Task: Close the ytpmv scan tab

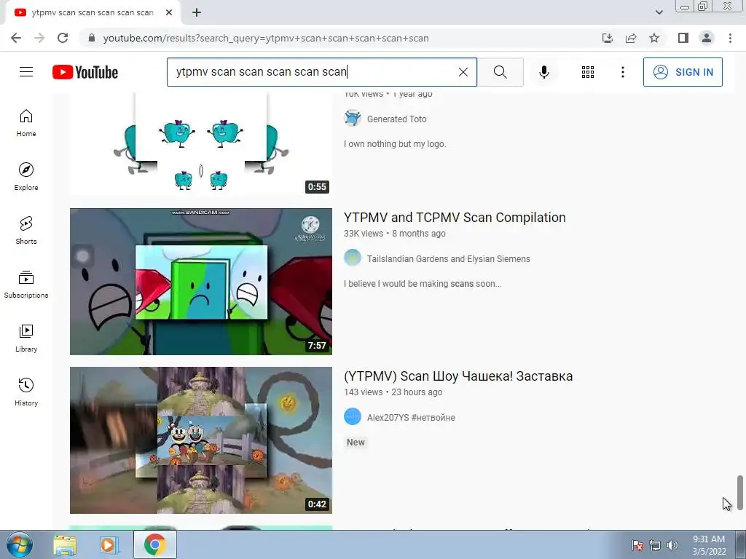Action: (x=169, y=12)
